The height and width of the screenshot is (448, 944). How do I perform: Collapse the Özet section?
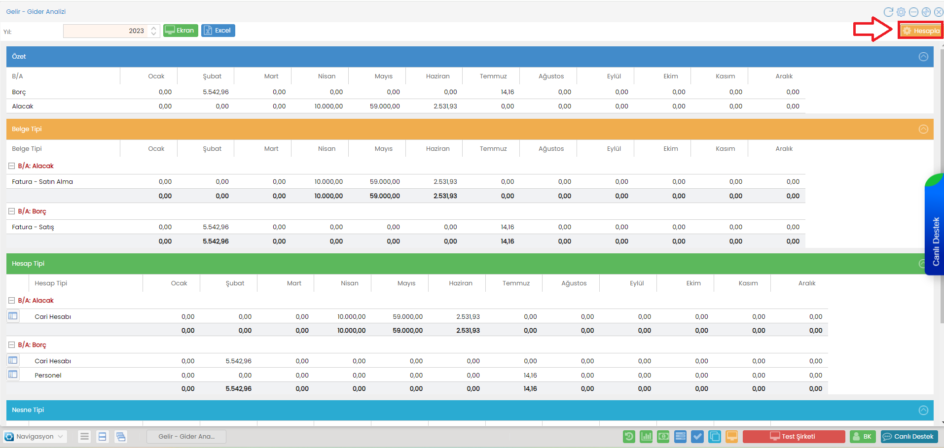tap(923, 57)
